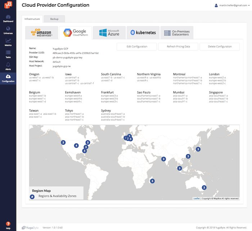252x231 pixels.
Task: Switch to the Infrastructure tab
Action: click(32, 19)
